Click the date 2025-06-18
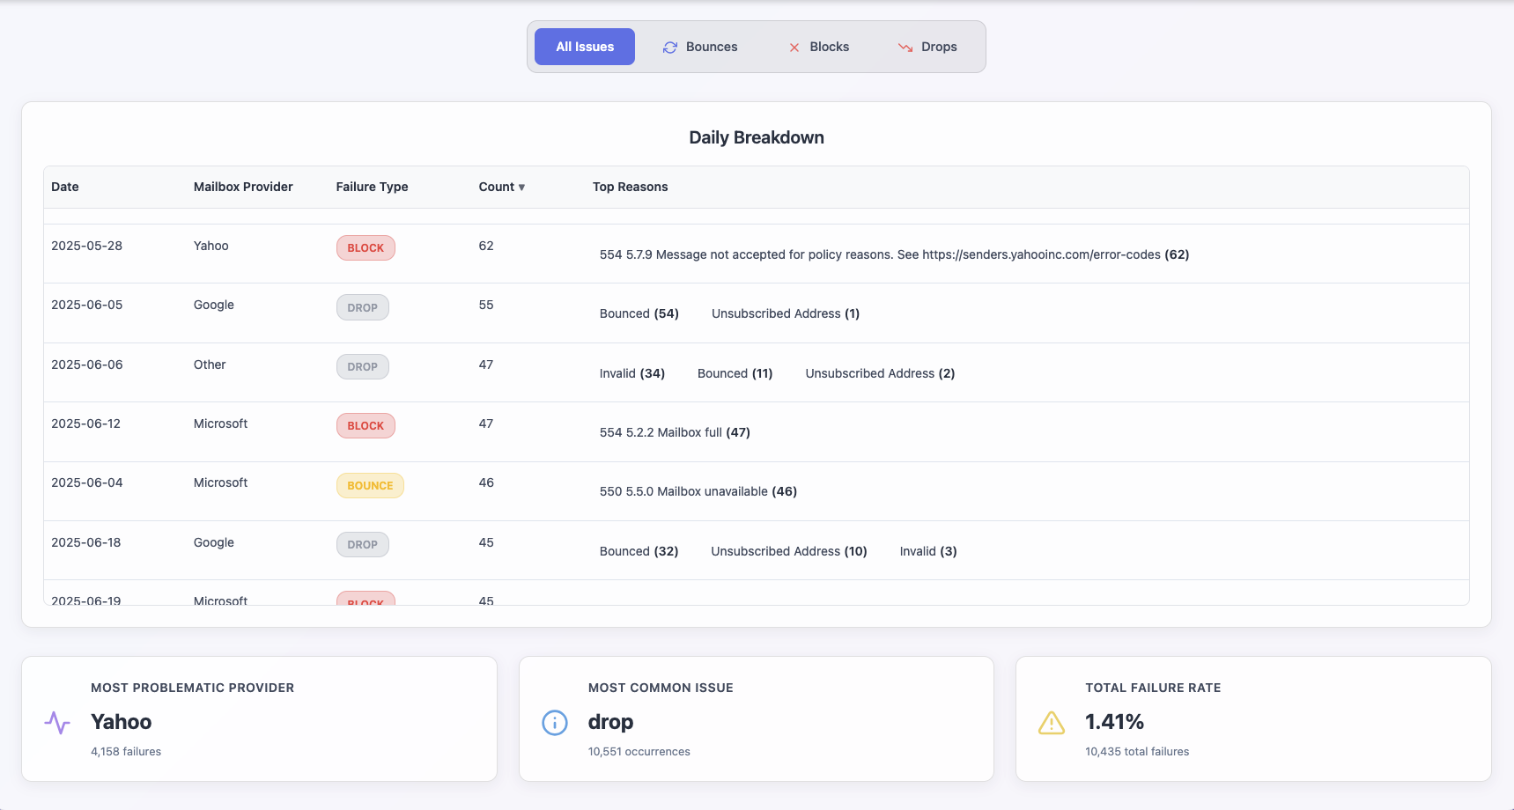Image resolution: width=1514 pixels, height=810 pixels. point(85,542)
